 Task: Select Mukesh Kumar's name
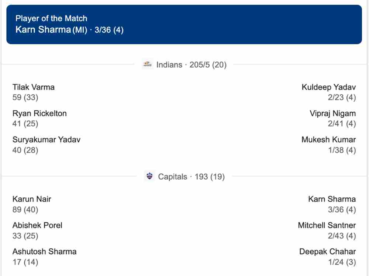coord(328,140)
